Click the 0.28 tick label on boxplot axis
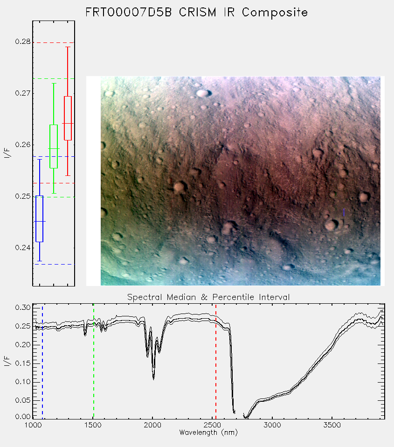 pos(23,42)
